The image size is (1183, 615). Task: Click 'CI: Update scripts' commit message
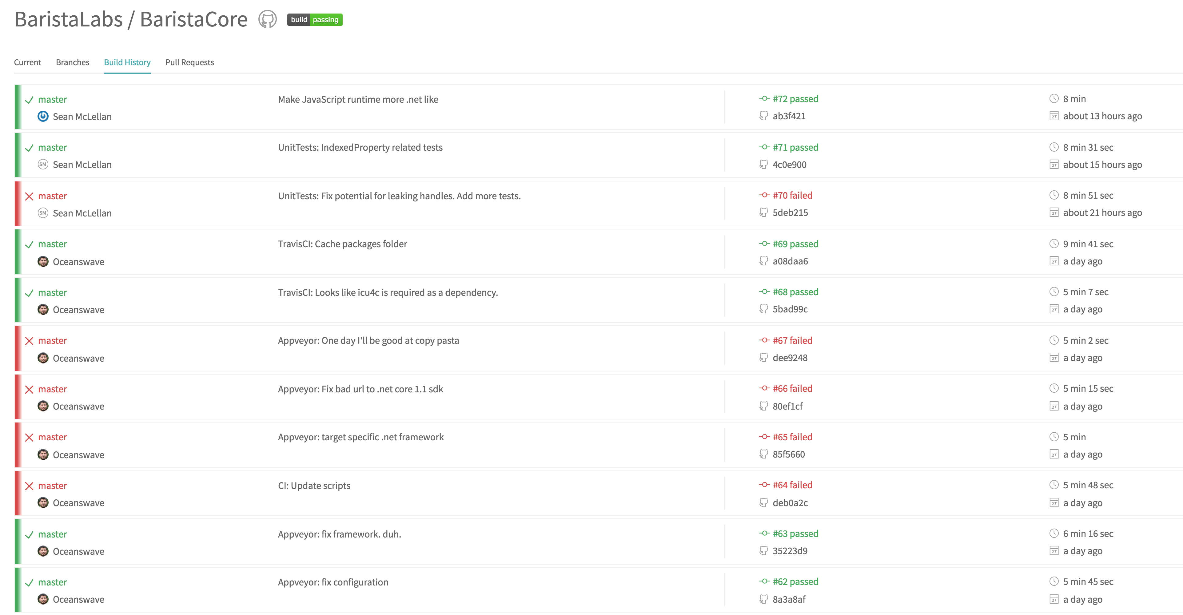(314, 486)
